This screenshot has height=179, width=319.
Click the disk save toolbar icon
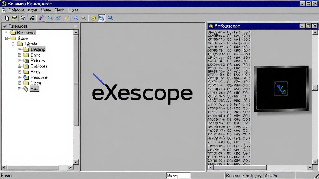[23, 18]
